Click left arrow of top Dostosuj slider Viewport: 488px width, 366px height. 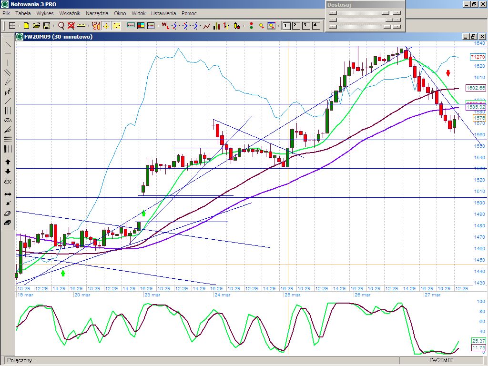(x=333, y=13)
